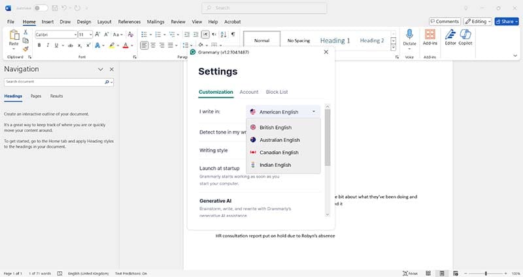Select the Format Painter brush icon

[25, 49]
